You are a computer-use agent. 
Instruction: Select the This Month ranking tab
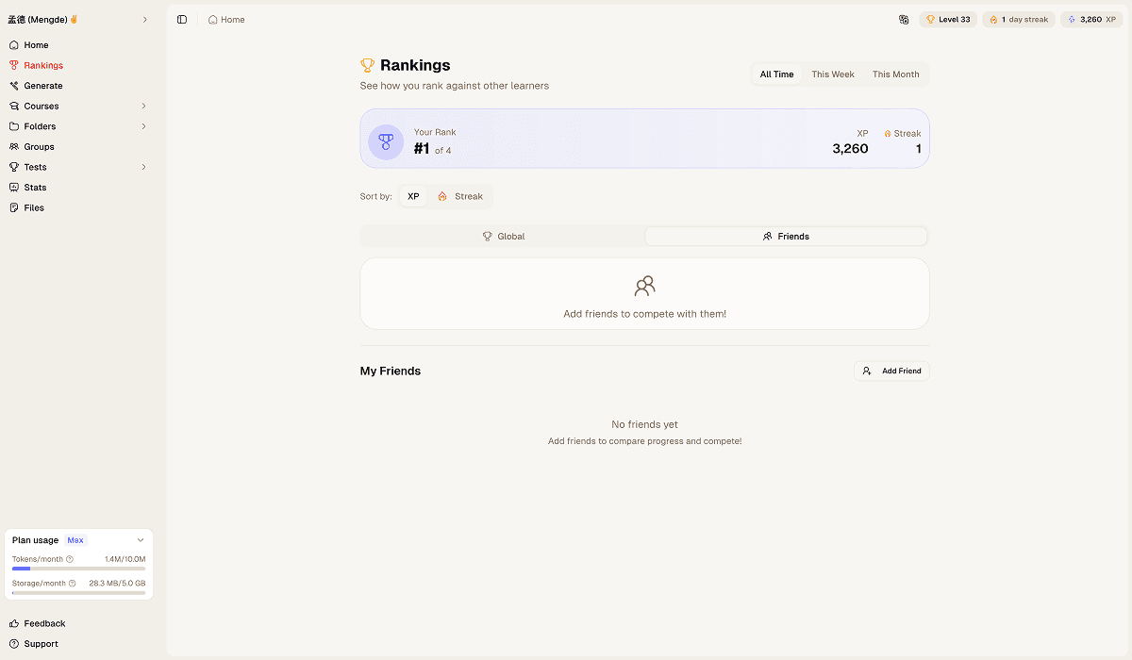pyautogui.click(x=895, y=74)
